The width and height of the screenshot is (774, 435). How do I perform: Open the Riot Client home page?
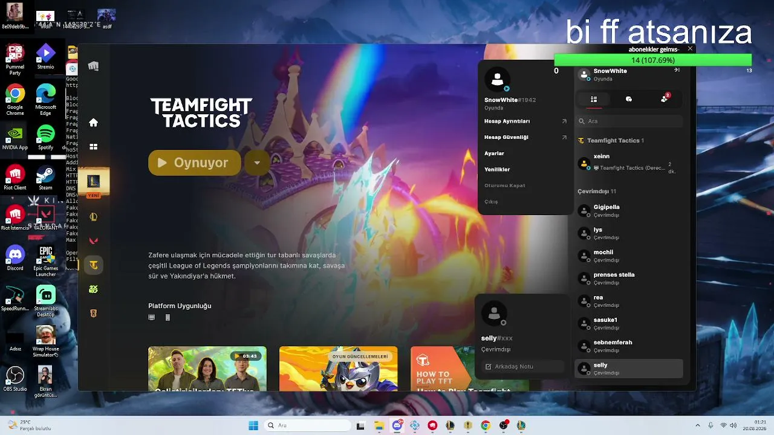[x=93, y=123]
